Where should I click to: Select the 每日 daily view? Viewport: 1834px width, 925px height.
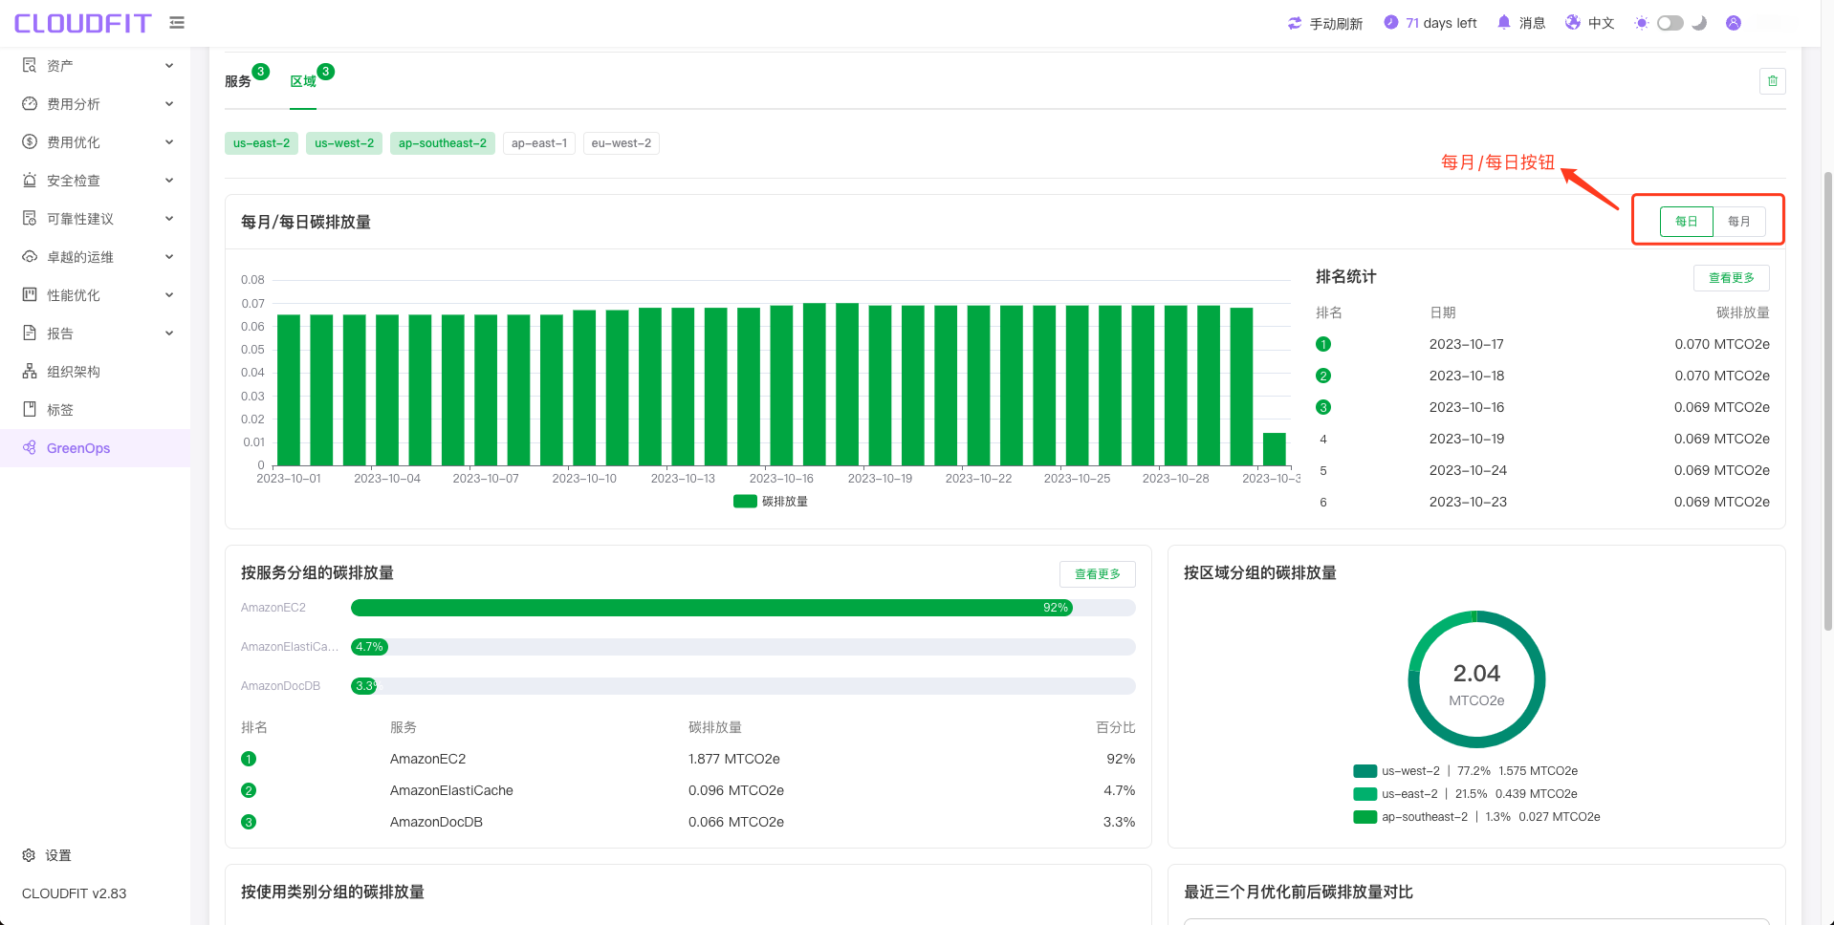pyautogui.click(x=1687, y=222)
